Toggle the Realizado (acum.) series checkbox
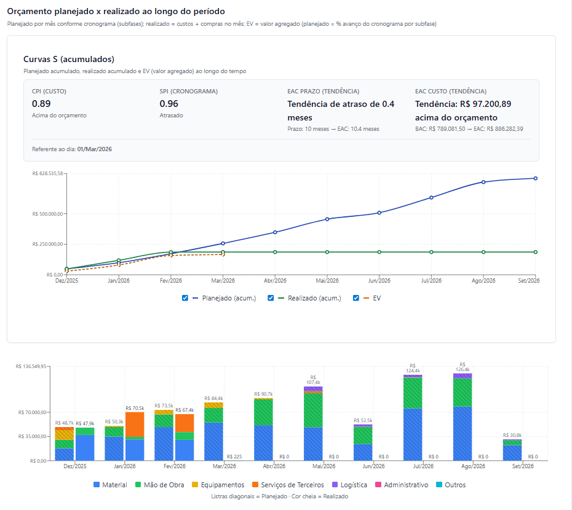This screenshot has width=572, height=510. (271, 298)
